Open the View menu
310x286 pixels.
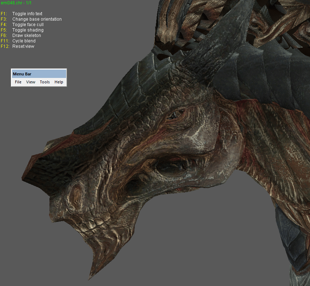31,82
